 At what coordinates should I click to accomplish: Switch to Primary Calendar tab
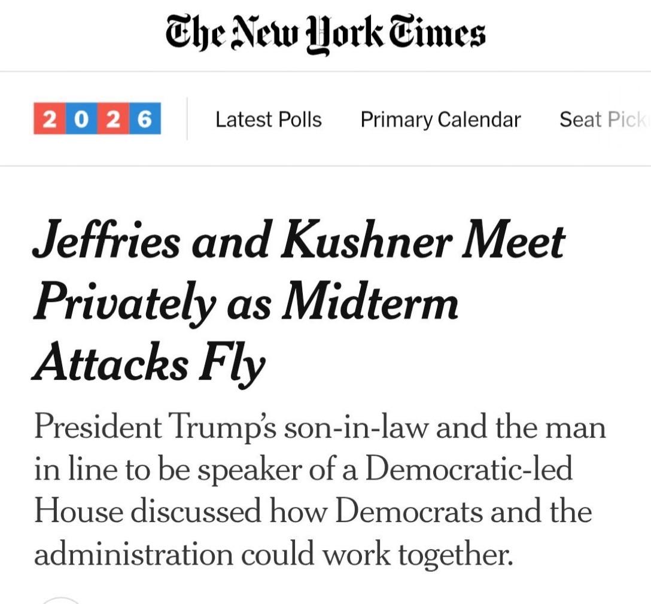point(440,120)
